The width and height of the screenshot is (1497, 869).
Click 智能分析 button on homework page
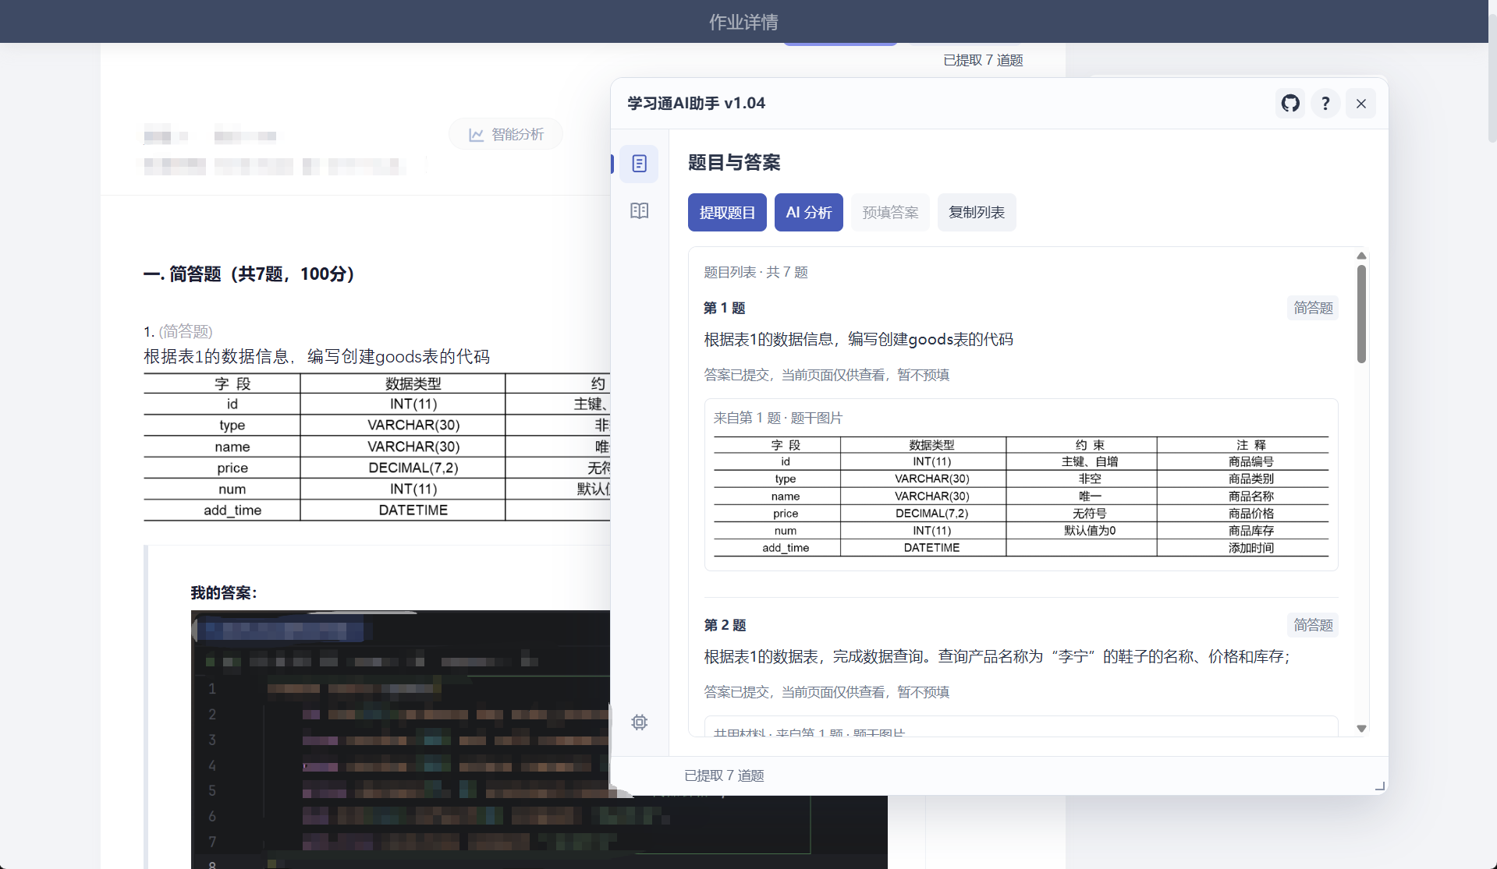pos(506,134)
